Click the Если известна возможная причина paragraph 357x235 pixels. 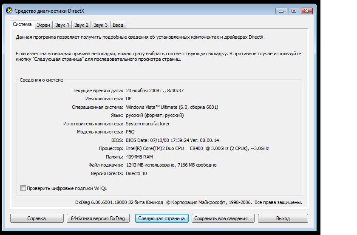(x=159, y=57)
